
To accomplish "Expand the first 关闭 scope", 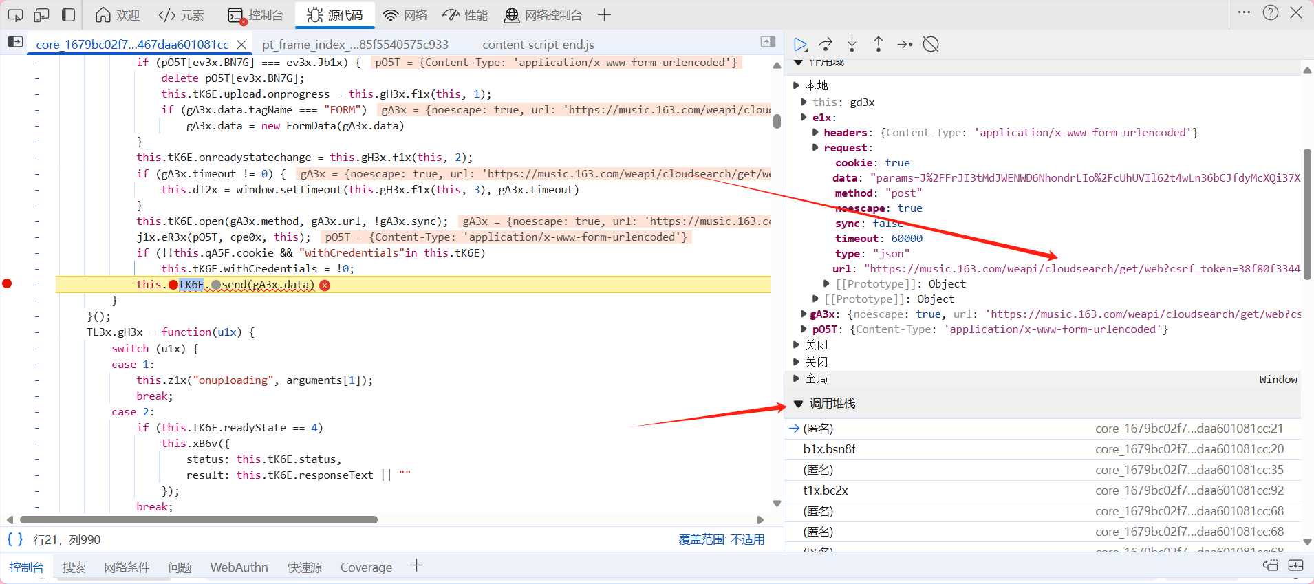I will [x=796, y=345].
